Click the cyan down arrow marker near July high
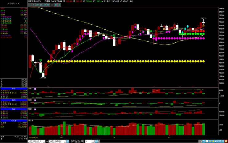This screenshot has height=143, width=228. pyautogui.click(x=188, y=26)
